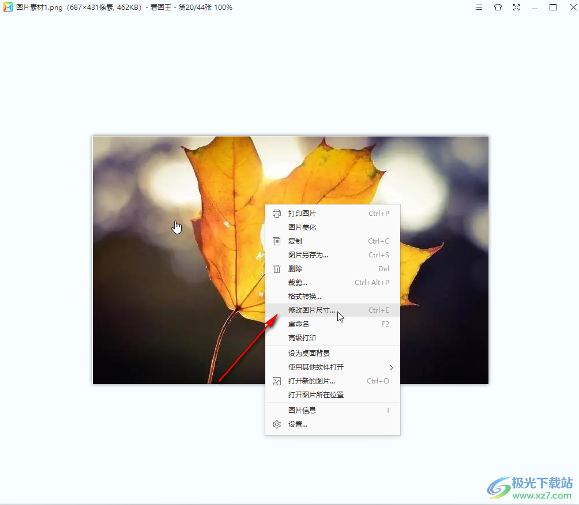Select 高级打印 menu entry
Screen dimensions: 579x505
[x=332, y=337]
